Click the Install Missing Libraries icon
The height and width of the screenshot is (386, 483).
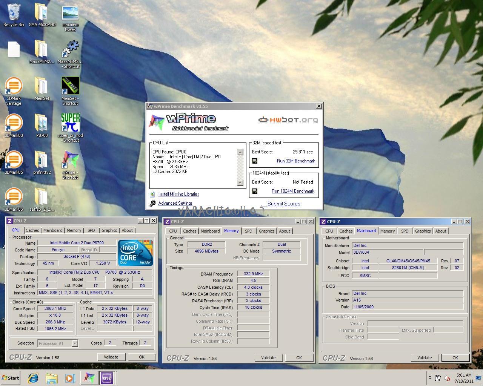(152, 195)
